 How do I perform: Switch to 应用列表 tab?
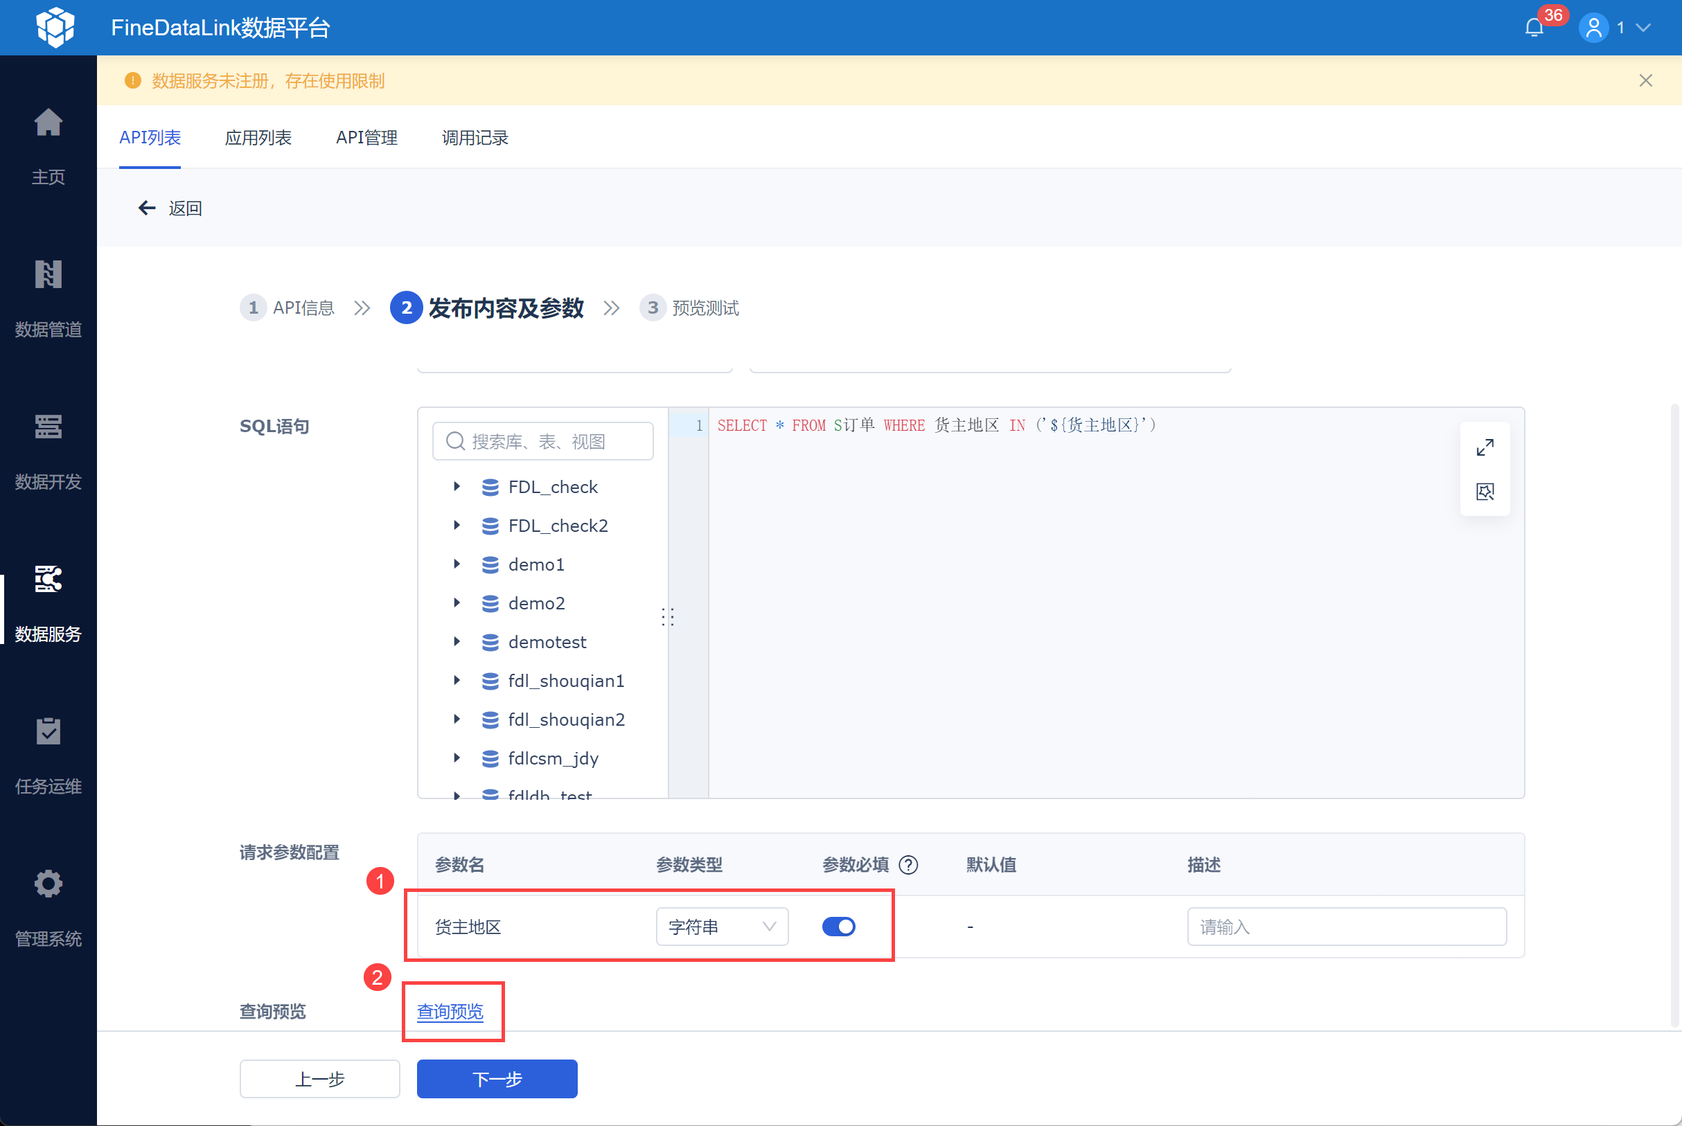(x=258, y=138)
